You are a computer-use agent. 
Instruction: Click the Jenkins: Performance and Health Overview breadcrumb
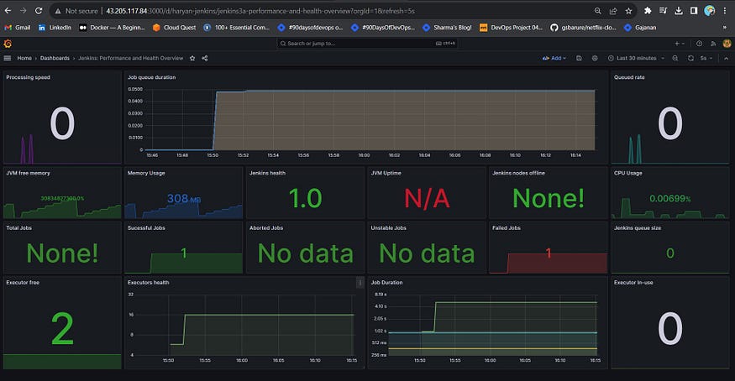click(131, 58)
